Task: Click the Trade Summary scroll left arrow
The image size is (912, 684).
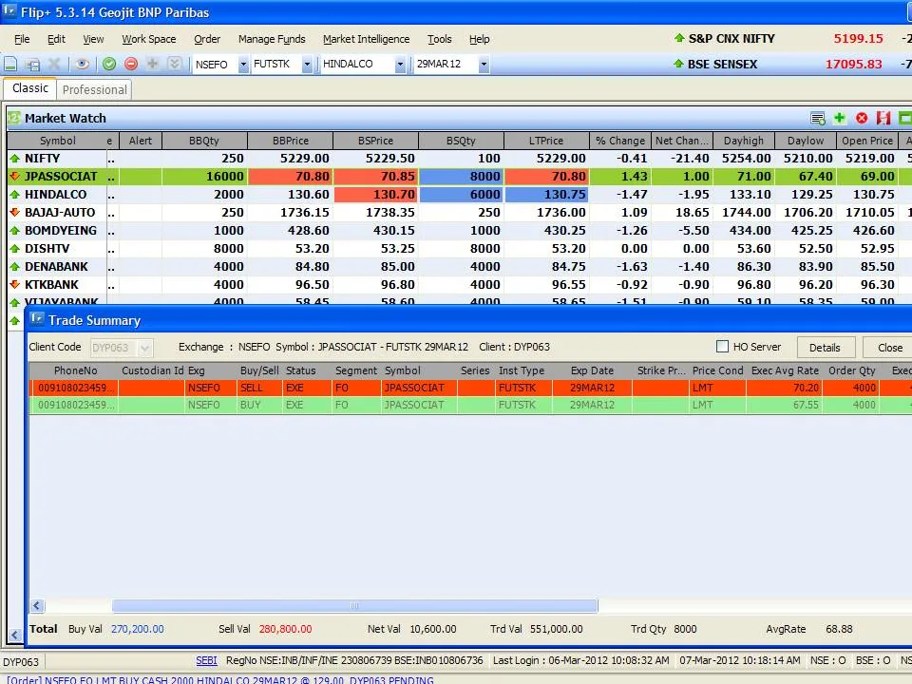Action: pyautogui.click(x=37, y=605)
